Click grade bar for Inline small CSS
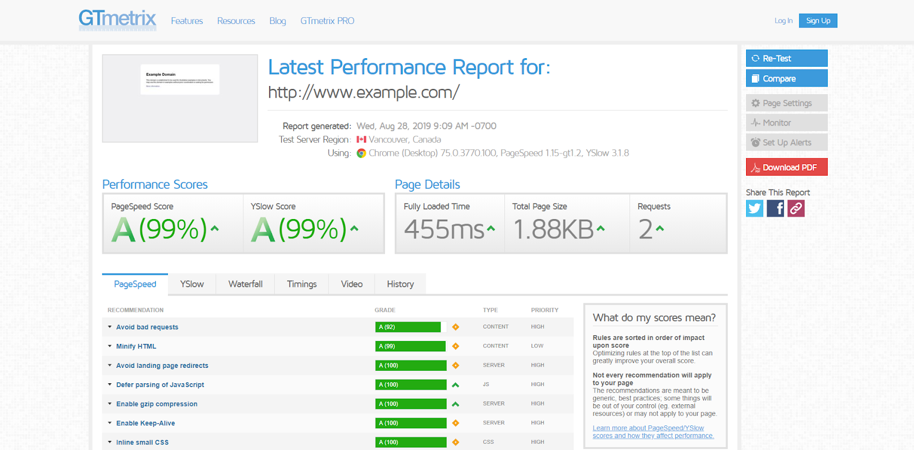The height and width of the screenshot is (450, 914). point(411,443)
